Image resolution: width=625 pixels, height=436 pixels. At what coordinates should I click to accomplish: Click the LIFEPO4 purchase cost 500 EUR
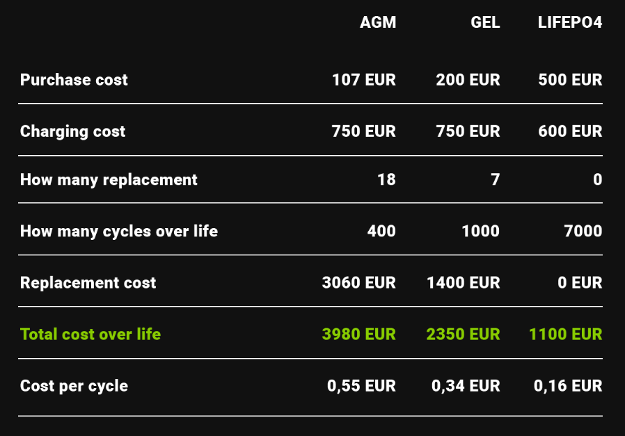(570, 80)
